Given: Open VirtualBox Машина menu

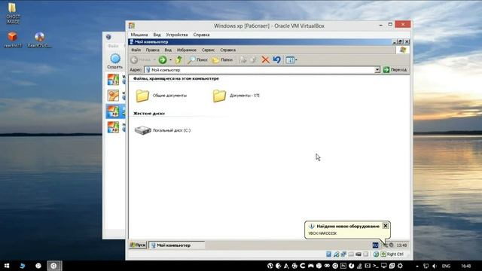Looking at the screenshot, I should tap(139, 35).
